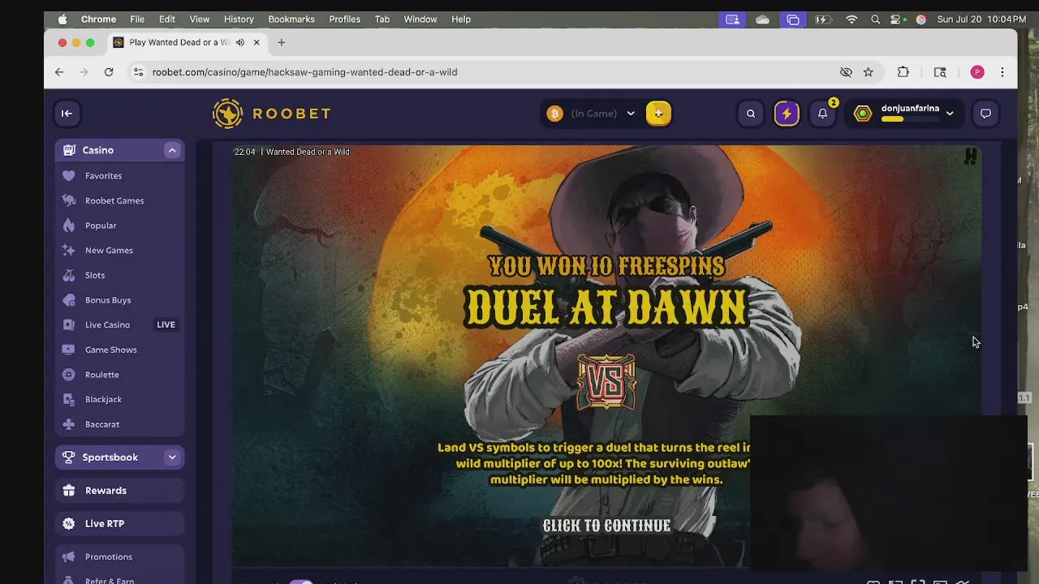Open the tab search icon in Chrome toolbar
This screenshot has width=1039, height=584.
coord(940,72)
